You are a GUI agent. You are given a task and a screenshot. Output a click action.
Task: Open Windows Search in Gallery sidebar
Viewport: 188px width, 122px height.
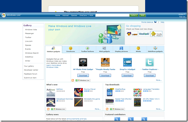(32, 53)
